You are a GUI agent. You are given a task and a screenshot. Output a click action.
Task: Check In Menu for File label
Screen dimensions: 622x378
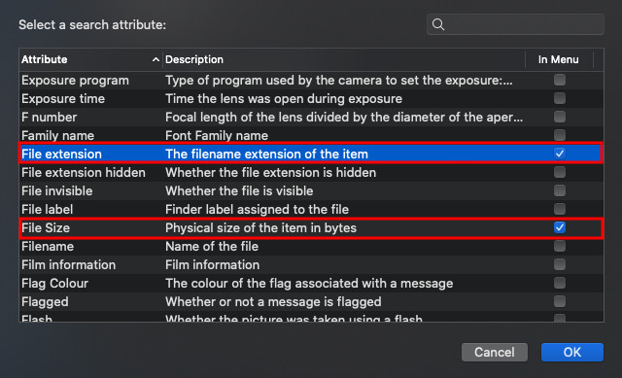point(560,209)
